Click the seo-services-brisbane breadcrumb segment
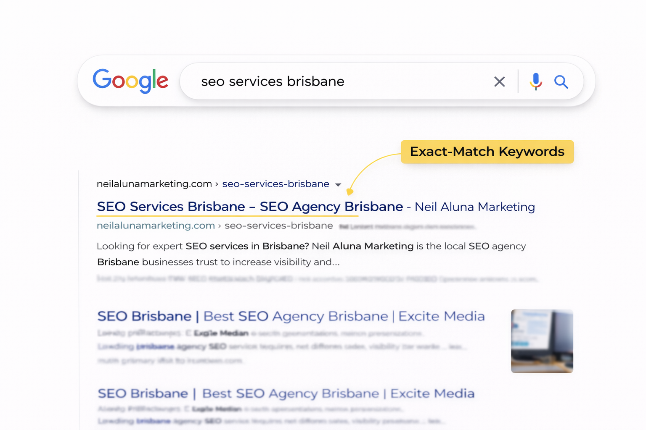646x430 pixels. pos(275,184)
